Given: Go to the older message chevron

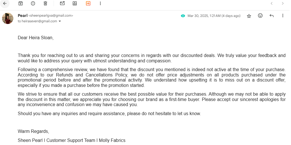Looking at the screenshot, I should pos(283,3).
